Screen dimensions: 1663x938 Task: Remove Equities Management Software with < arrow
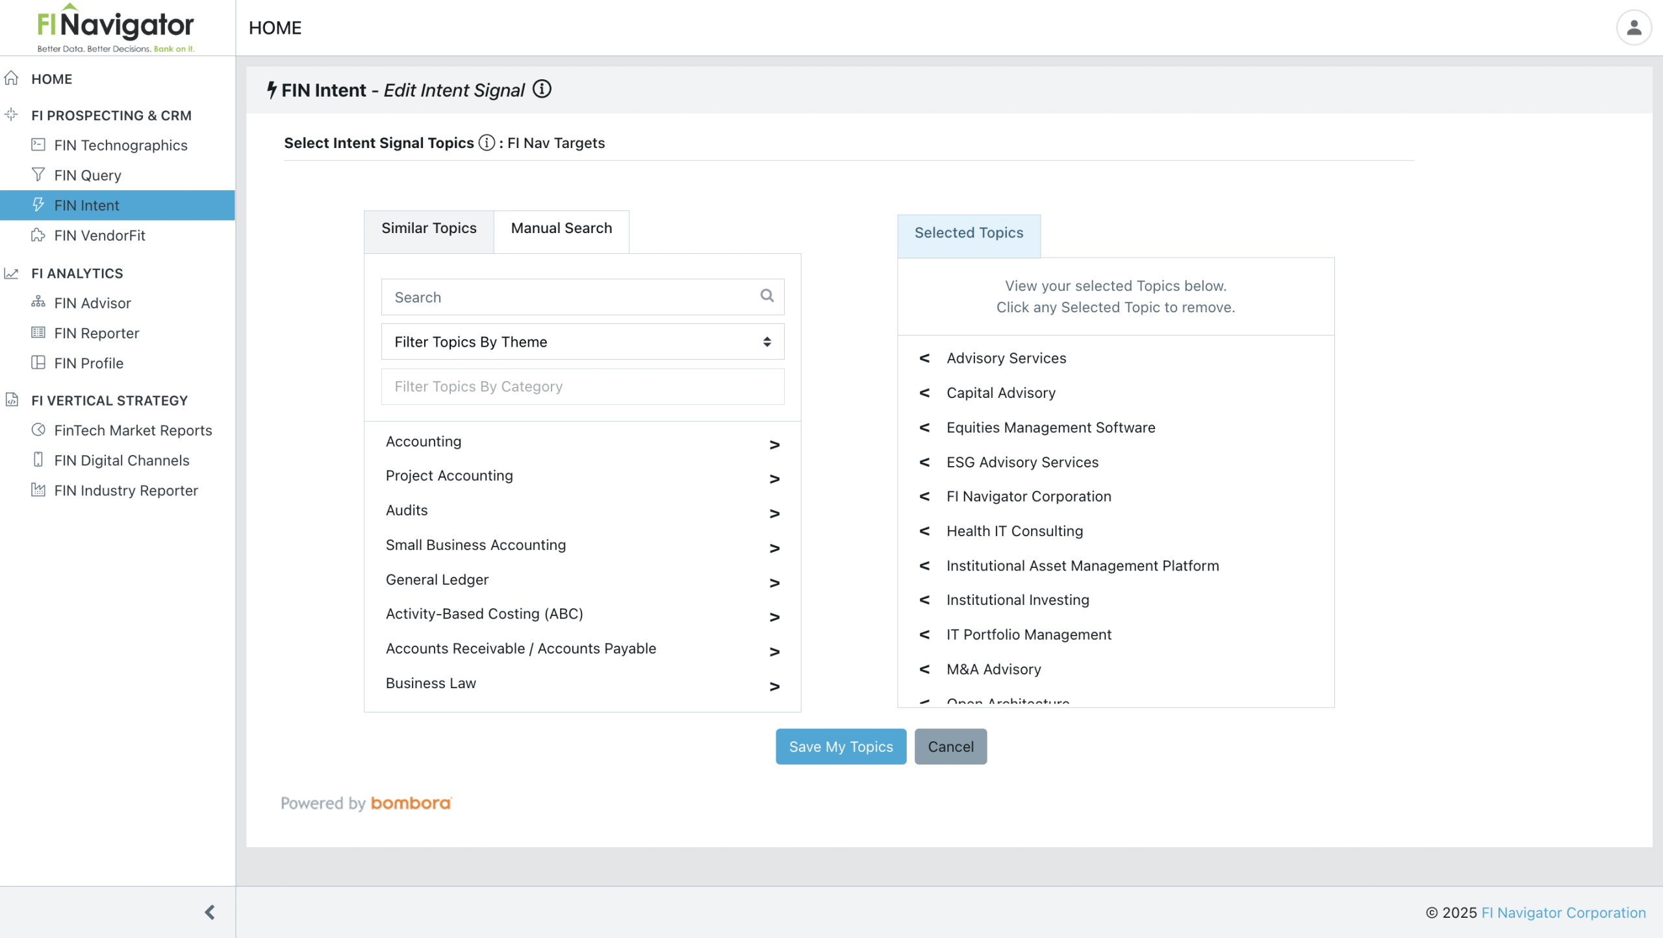tap(924, 427)
